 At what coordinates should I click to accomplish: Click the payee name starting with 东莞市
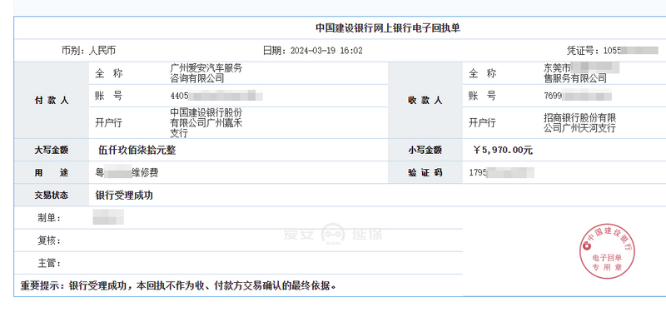[x=581, y=73]
